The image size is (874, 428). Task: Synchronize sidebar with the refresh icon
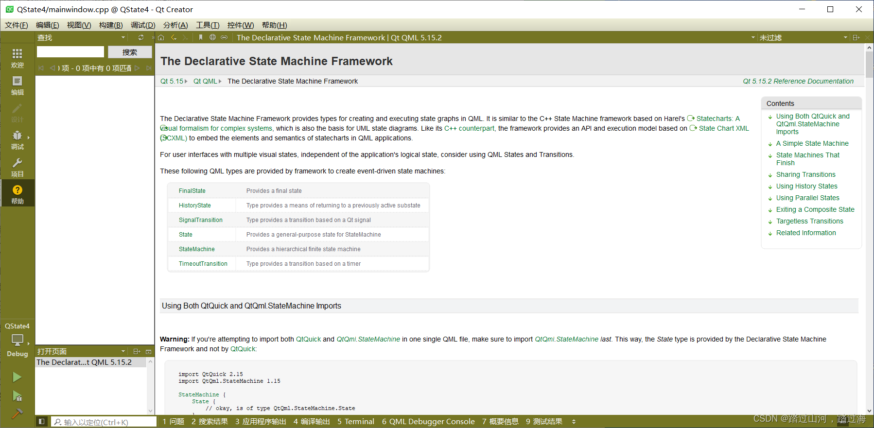[141, 37]
